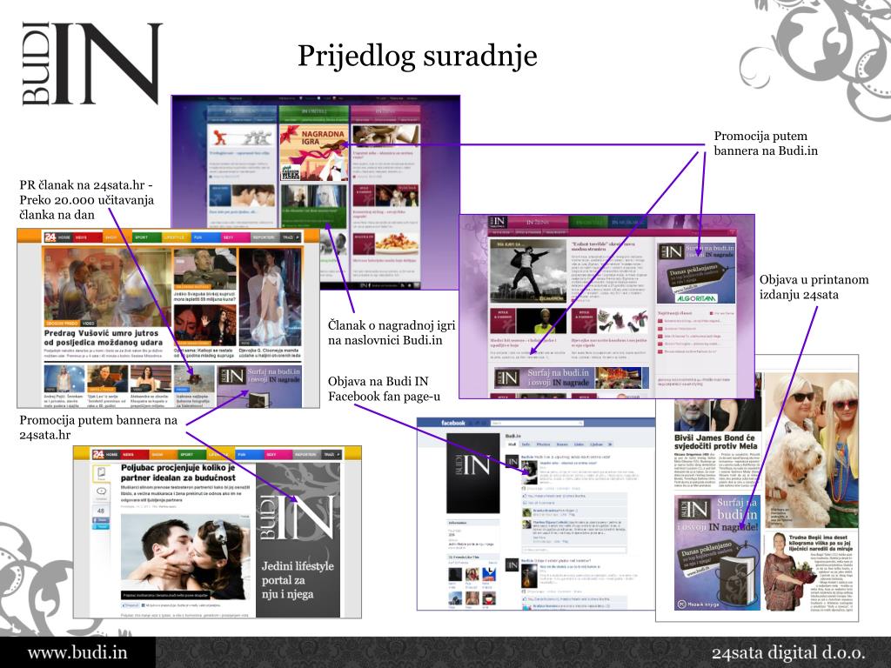This screenshot has width=891, height=668.
Task: Click the 'Surfaj na budi.in' banner on 24sata homepage
Action: pos(260,385)
